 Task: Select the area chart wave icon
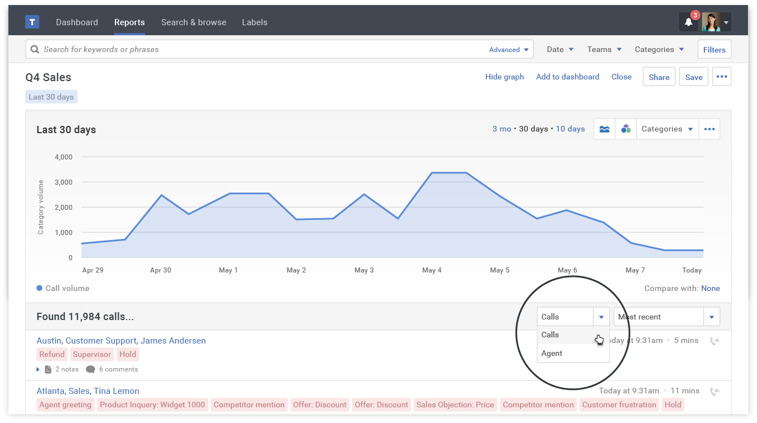coord(604,129)
